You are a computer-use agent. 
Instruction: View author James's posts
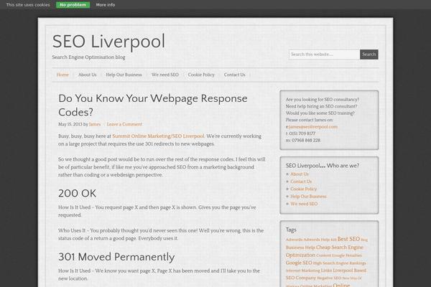pyautogui.click(x=95, y=124)
